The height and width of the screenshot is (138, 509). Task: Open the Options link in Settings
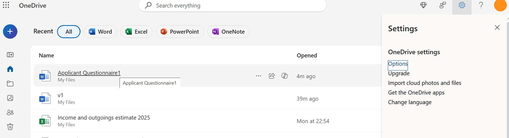pyautogui.click(x=398, y=64)
